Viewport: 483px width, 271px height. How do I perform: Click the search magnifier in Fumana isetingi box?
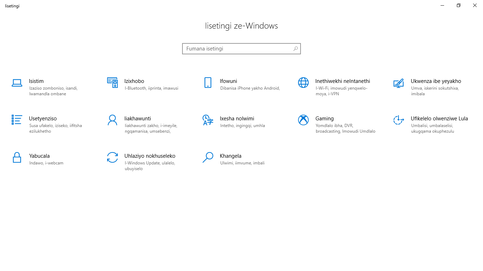pyautogui.click(x=296, y=49)
